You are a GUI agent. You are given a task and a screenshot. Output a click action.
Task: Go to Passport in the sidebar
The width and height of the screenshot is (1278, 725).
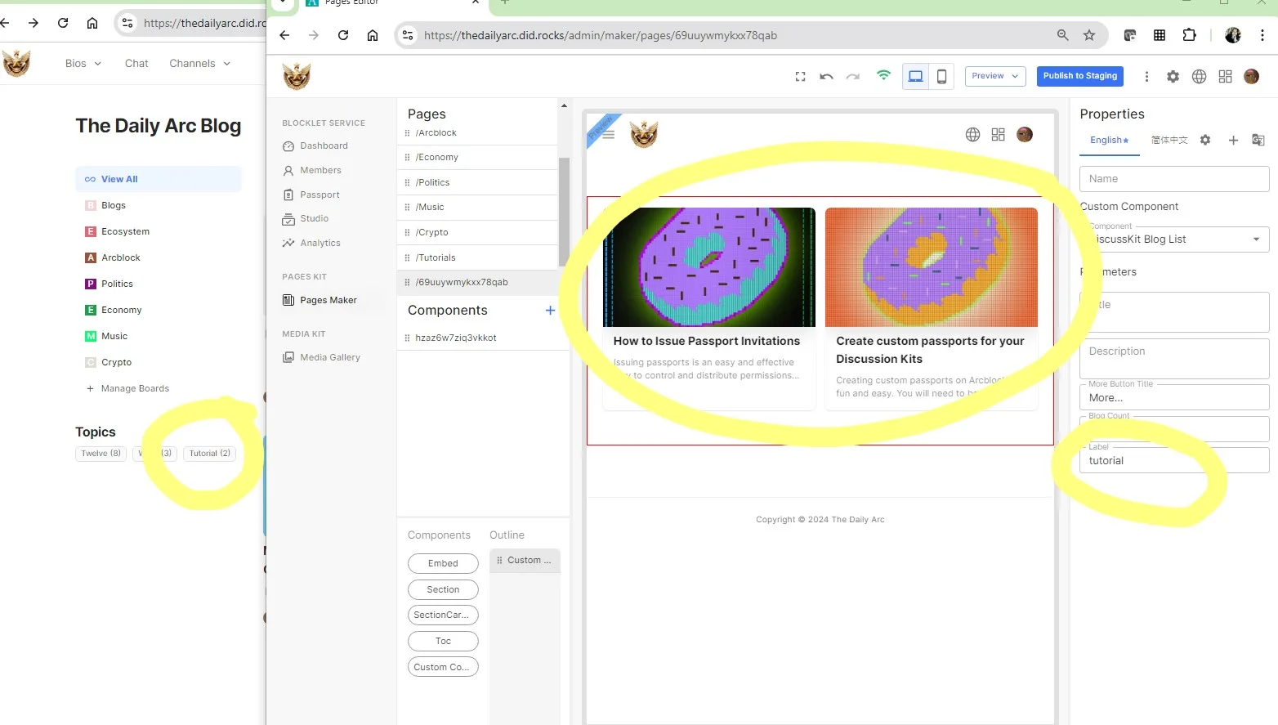click(319, 195)
